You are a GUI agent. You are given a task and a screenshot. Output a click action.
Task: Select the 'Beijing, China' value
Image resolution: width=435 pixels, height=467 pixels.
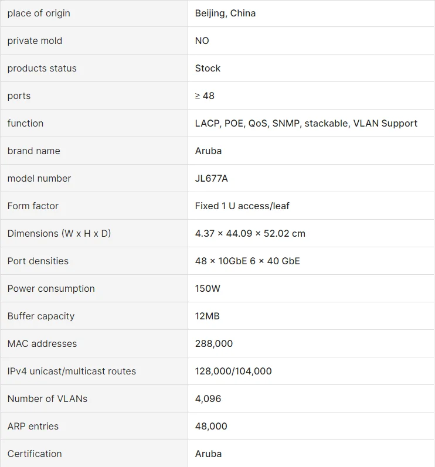tap(225, 13)
